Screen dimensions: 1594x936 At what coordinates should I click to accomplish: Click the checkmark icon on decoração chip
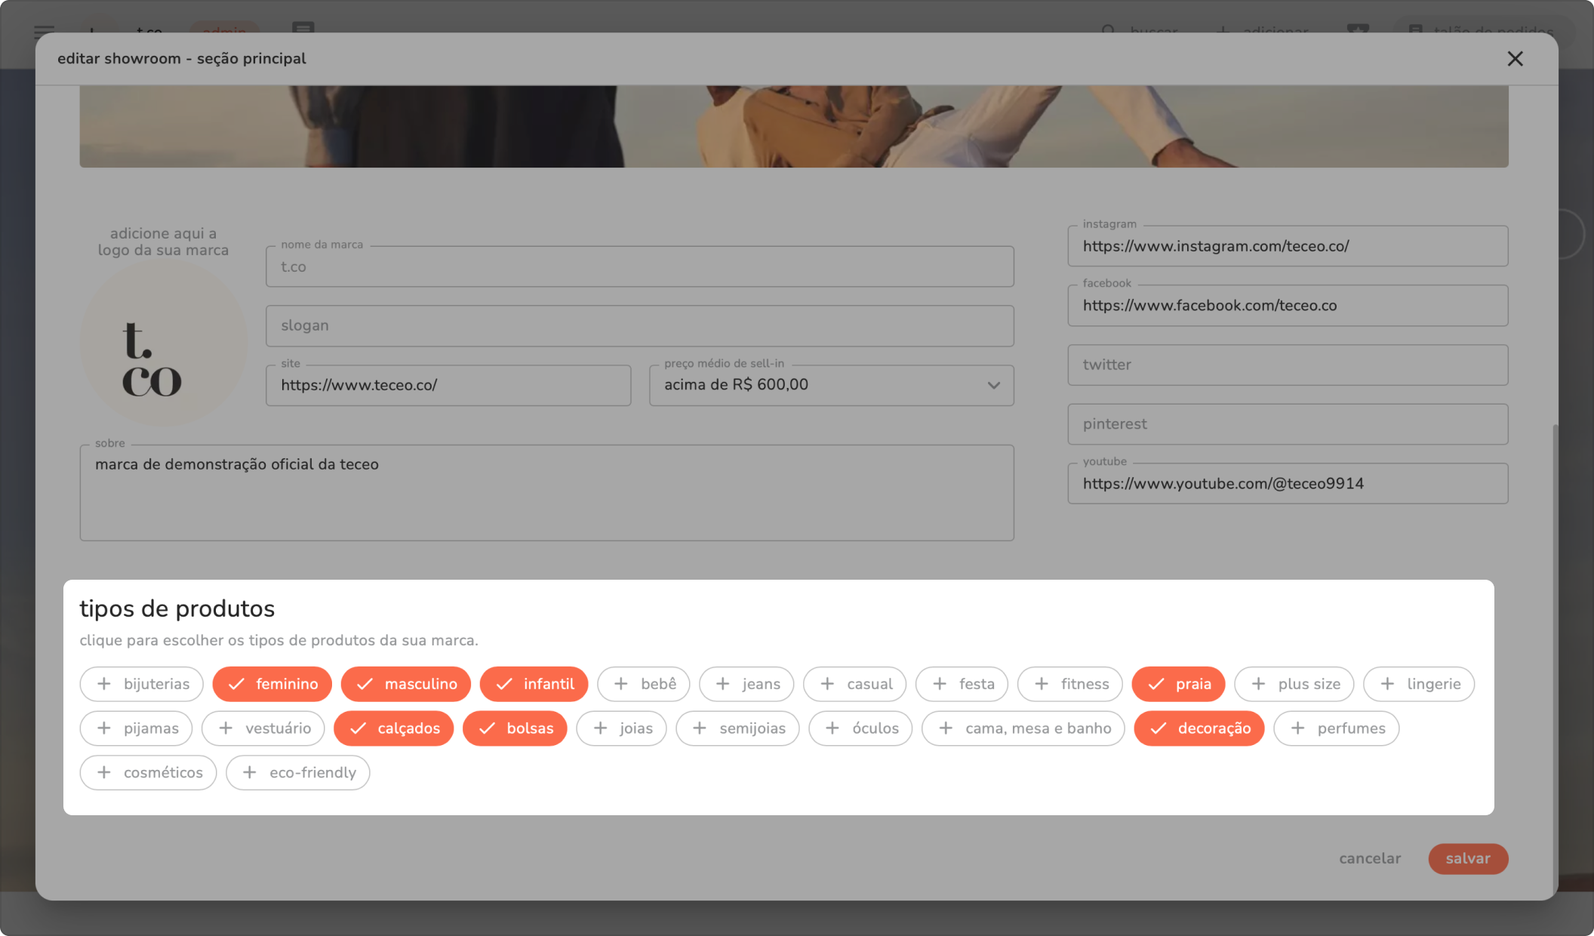[1159, 728]
